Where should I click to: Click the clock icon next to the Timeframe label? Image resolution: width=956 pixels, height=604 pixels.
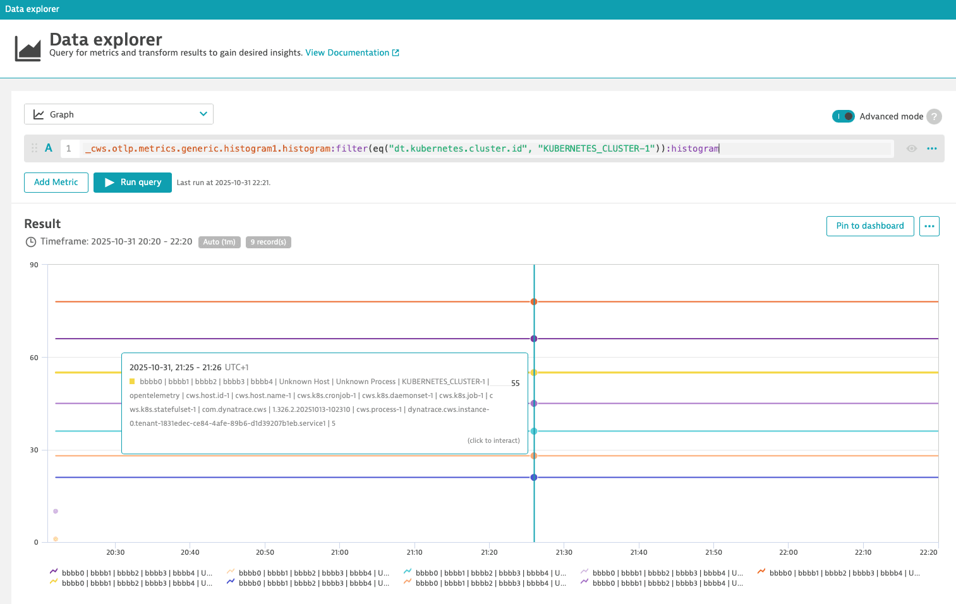point(30,241)
